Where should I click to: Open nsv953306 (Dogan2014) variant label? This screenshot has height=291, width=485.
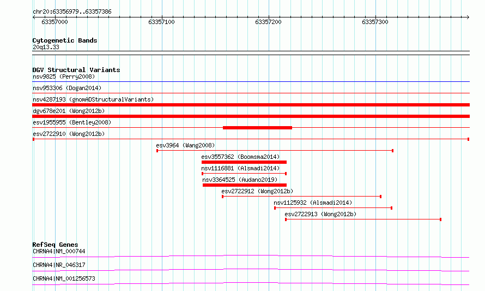coord(67,88)
